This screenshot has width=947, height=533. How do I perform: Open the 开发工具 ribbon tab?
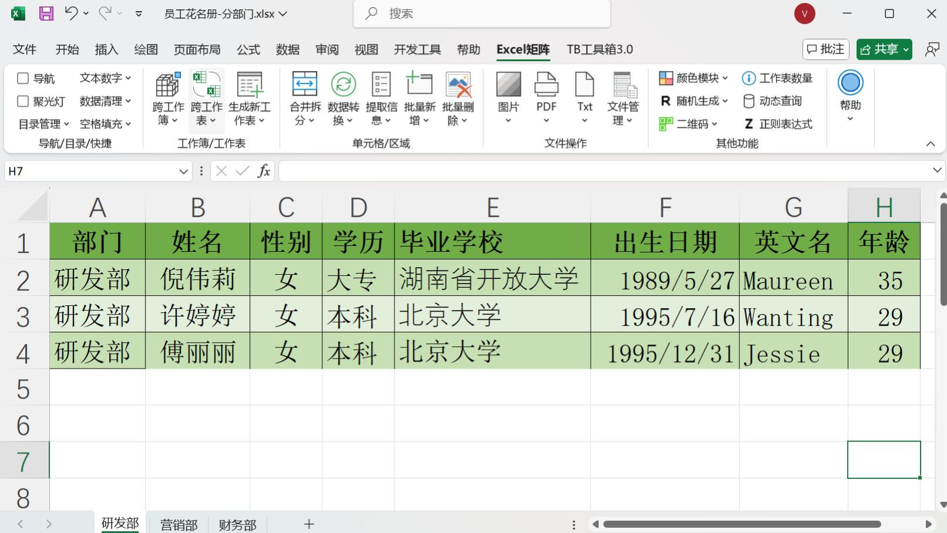[417, 49]
